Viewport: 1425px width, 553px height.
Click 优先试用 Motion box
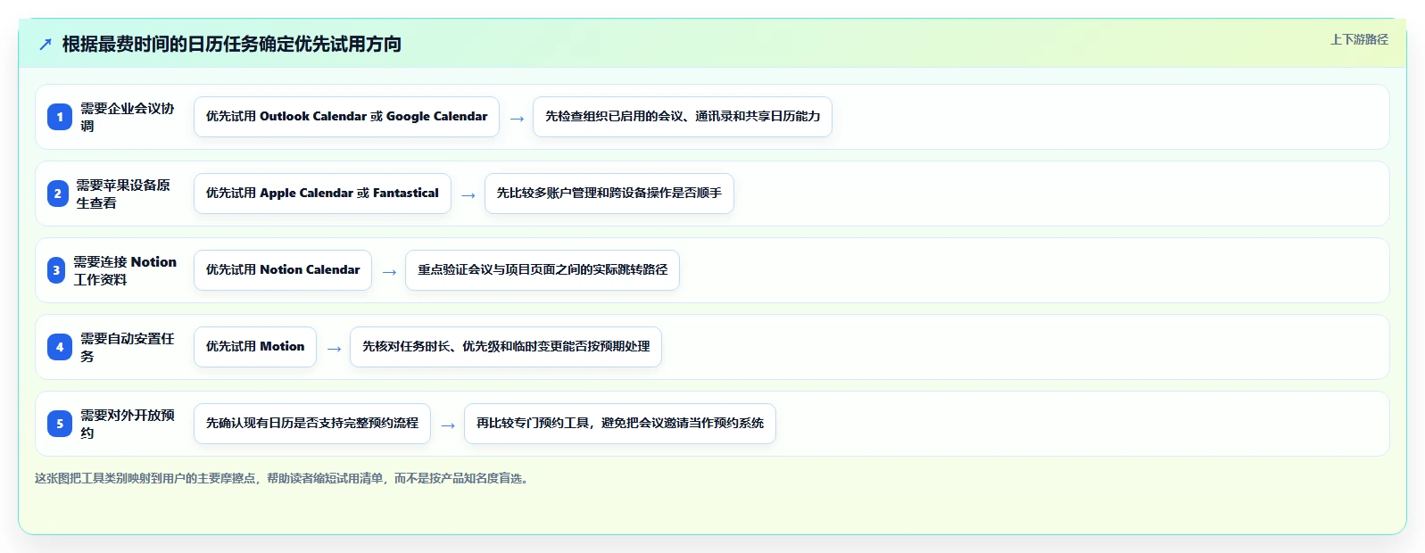[x=255, y=347]
